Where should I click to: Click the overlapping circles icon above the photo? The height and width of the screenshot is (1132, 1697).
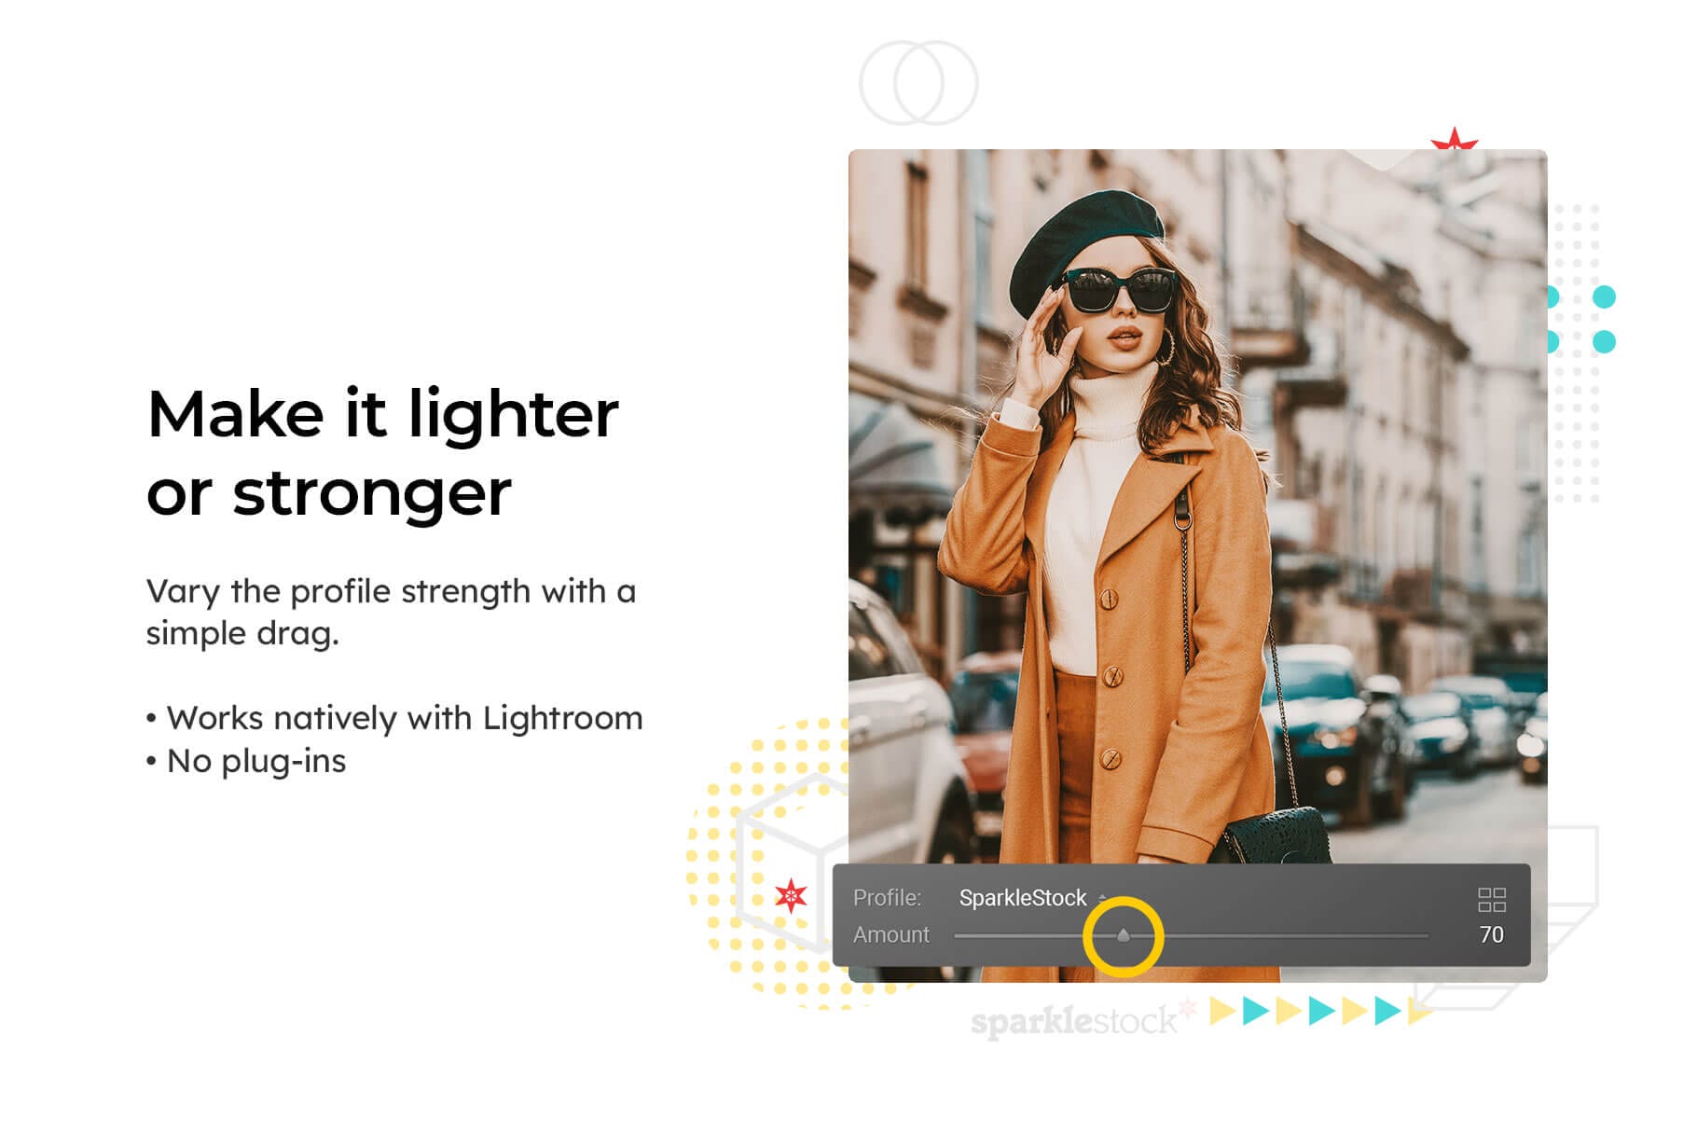[x=917, y=83]
